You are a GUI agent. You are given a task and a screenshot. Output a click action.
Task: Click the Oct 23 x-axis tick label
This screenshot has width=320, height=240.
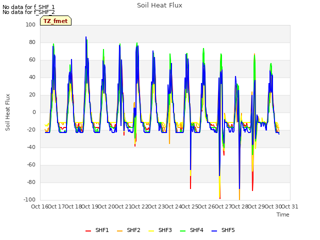tap(156, 206)
